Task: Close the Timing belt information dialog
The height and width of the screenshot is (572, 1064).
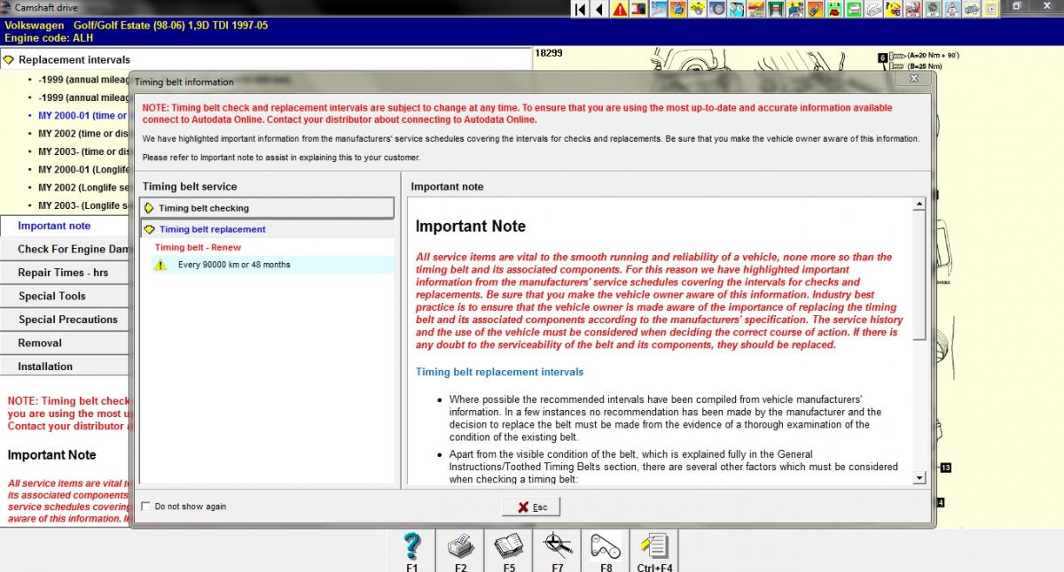Action: [914, 79]
